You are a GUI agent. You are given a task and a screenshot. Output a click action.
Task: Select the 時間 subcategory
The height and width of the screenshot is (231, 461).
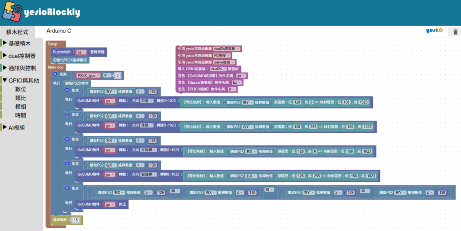pyautogui.click(x=21, y=115)
